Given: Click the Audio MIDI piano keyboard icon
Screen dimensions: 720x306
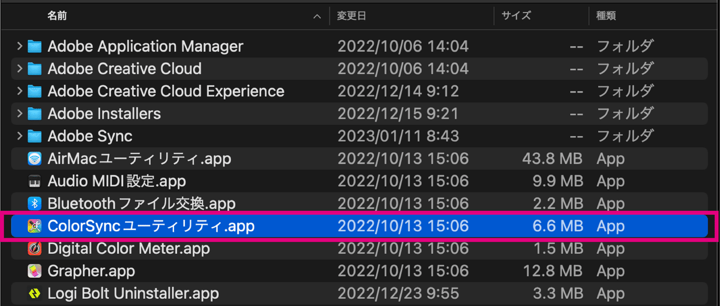Looking at the screenshot, I should (35, 181).
